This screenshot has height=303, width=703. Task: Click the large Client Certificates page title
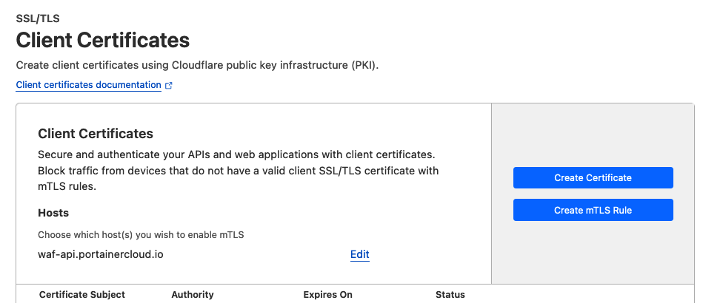click(x=103, y=40)
